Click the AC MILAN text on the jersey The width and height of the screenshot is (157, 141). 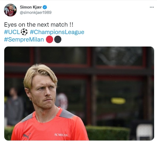tap(61, 135)
